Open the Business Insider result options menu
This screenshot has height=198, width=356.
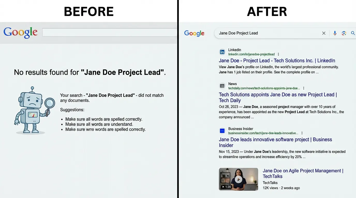click(302, 133)
